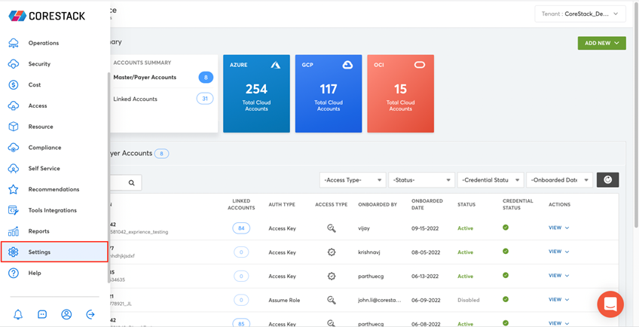Open the Credential Status filter dropdown

(491, 180)
